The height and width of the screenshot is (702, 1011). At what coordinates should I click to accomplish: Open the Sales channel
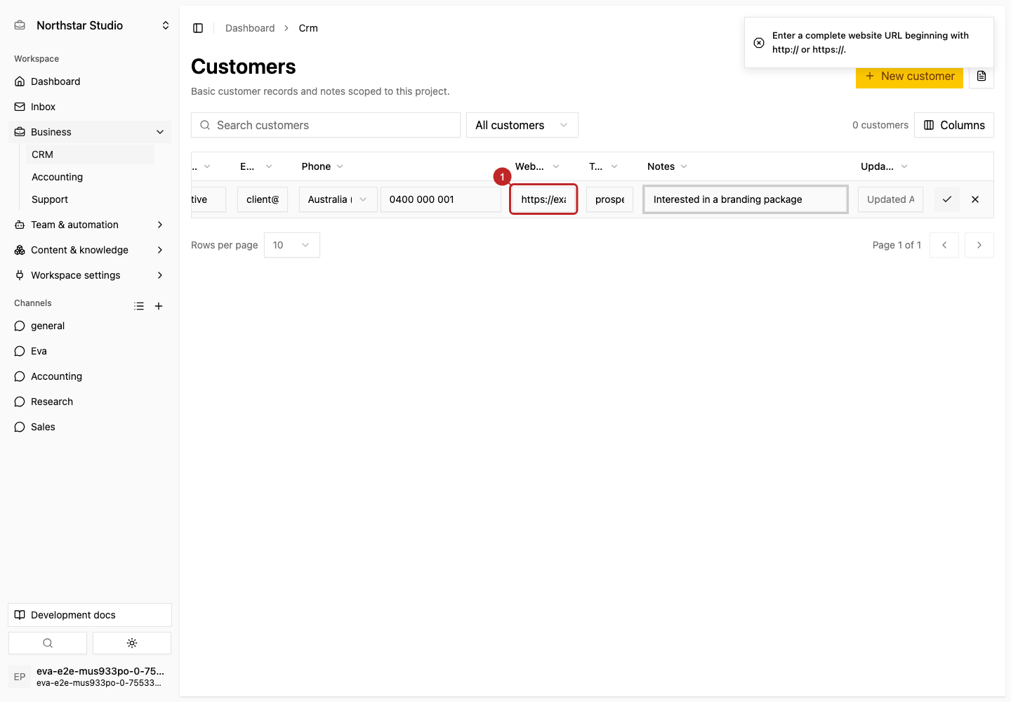[90, 427]
